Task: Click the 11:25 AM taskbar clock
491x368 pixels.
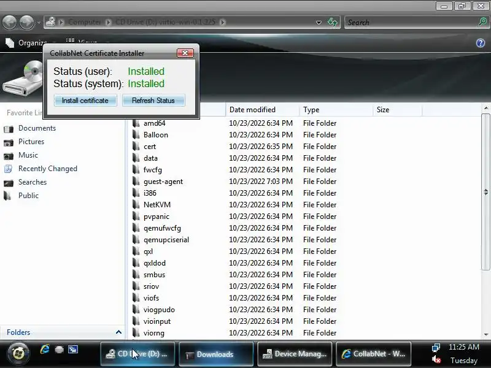Action: (x=464, y=347)
